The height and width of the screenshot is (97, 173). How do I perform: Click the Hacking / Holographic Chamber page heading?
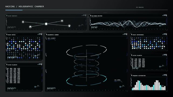coord(25,6)
